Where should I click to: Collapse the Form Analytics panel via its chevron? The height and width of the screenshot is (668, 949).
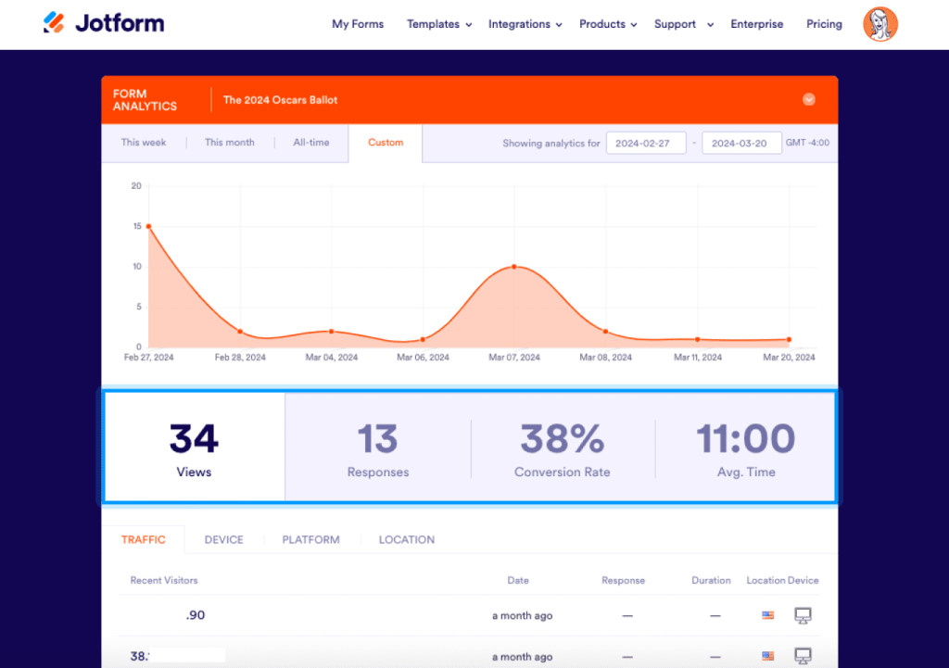(808, 99)
